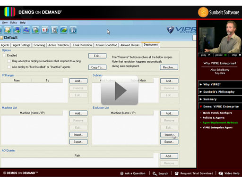Click Import in Exclusion List

point(169,135)
